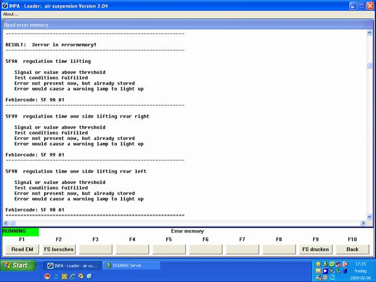Print errors with FS drucken
This screenshot has width=376, height=282.
click(315, 249)
